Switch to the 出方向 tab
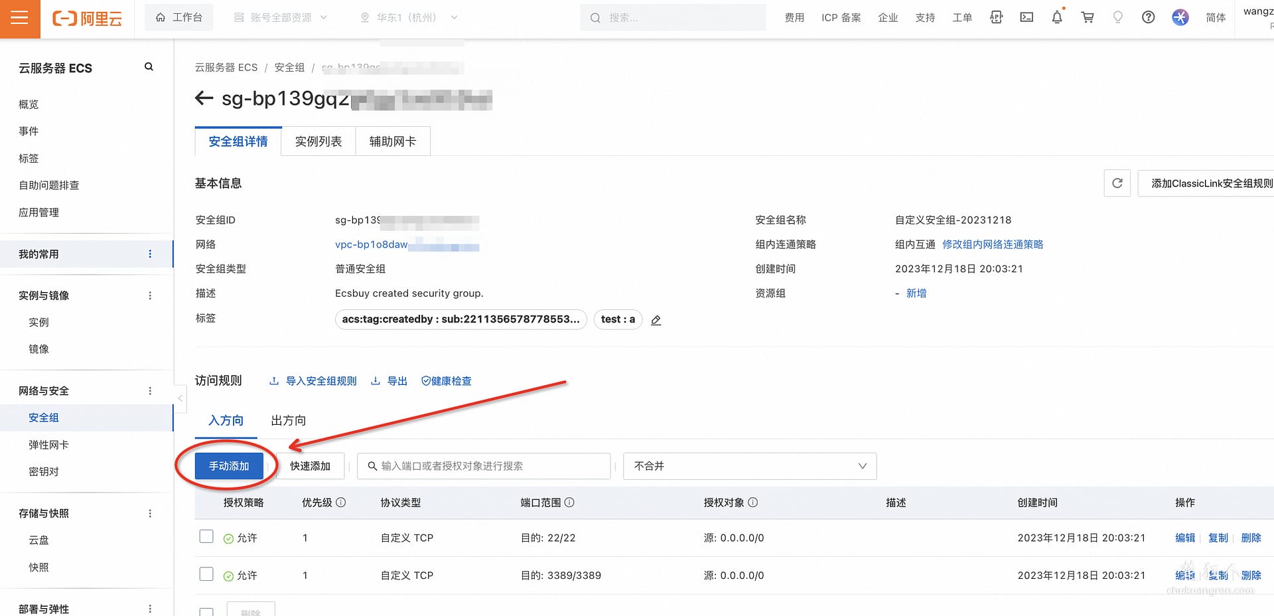 287,420
